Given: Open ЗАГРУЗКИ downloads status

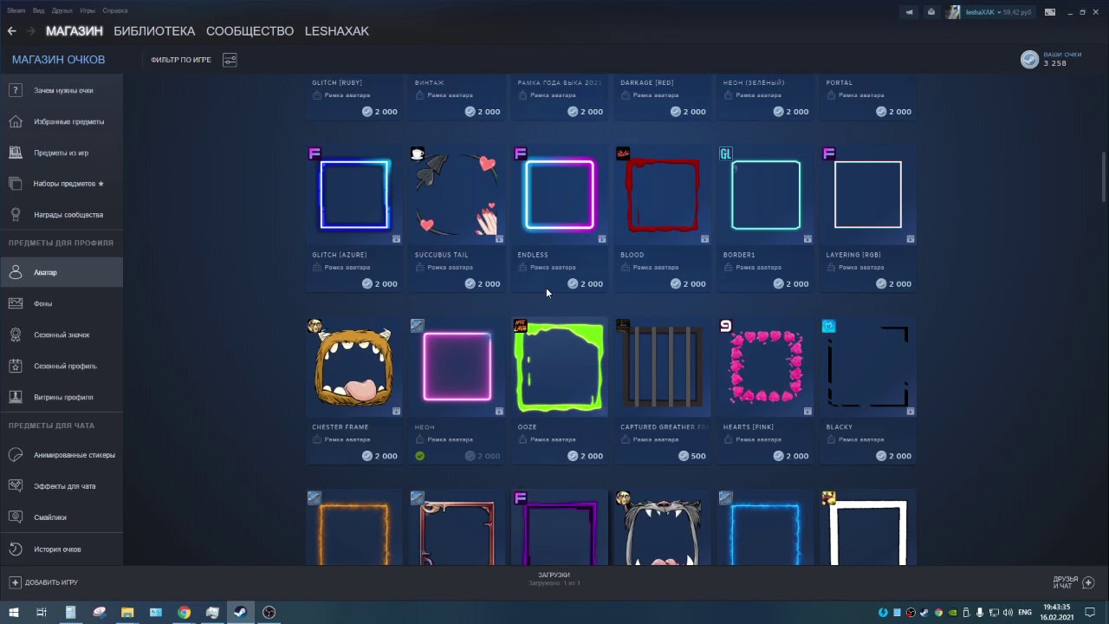Looking at the screenshot, I should click(x=554, y=578).
